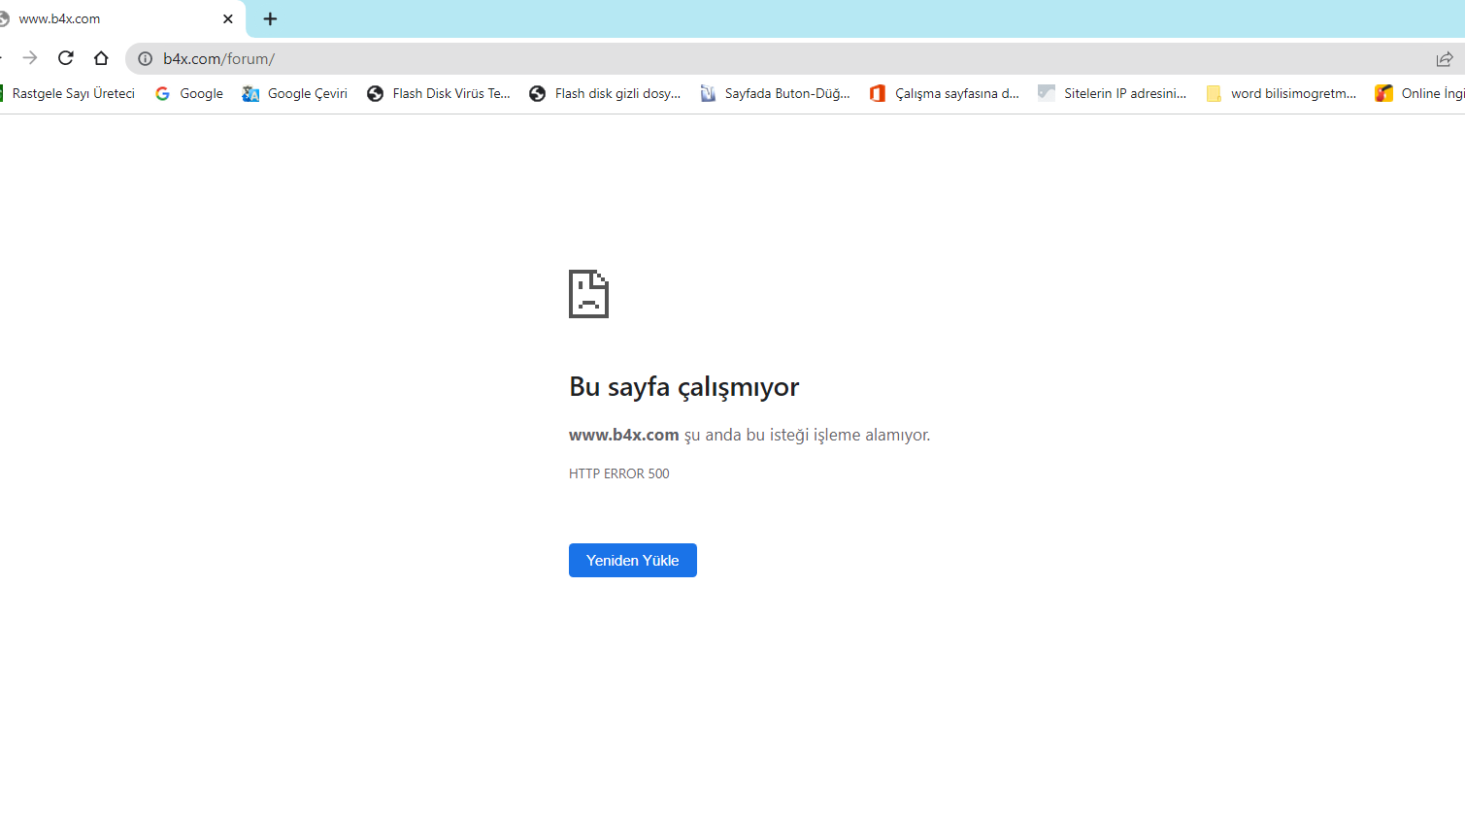Open the Google bookmark
Viewport: 1465px width, 814px height.
pyautogui.click(x=189, y=93)
